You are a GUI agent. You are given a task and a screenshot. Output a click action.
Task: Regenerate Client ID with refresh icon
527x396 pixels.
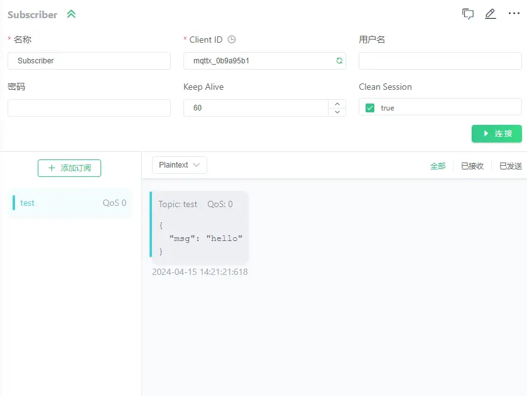[x=339, y=61]
